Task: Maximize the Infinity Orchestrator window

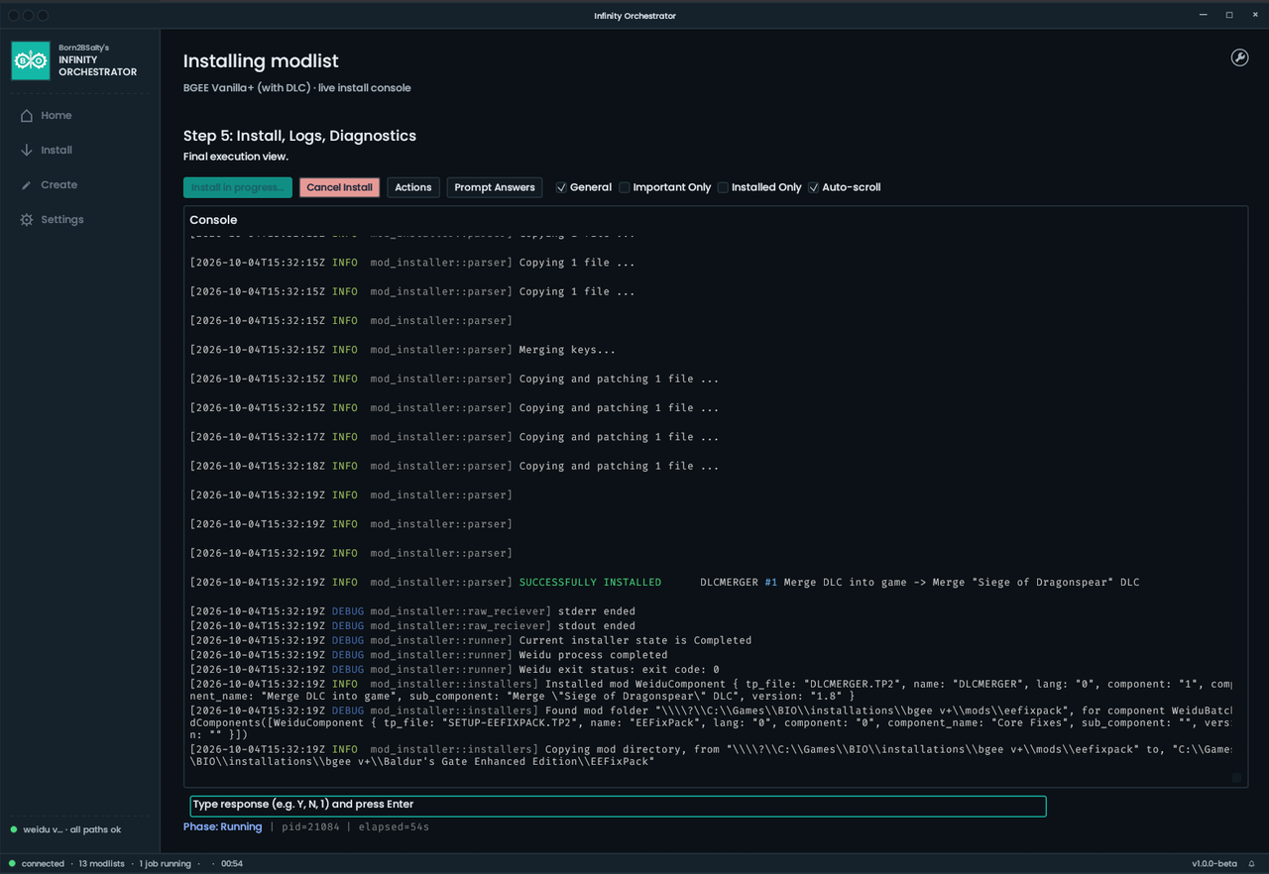Action: tap(1229, 15)
